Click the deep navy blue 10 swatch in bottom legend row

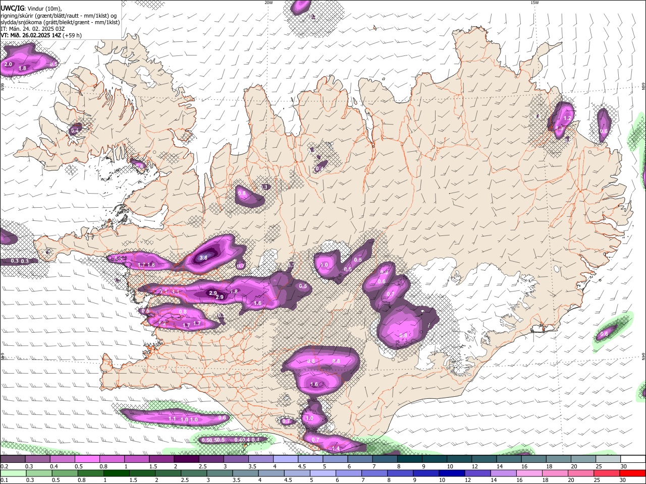pyautogui.click(x=452, y=473)
